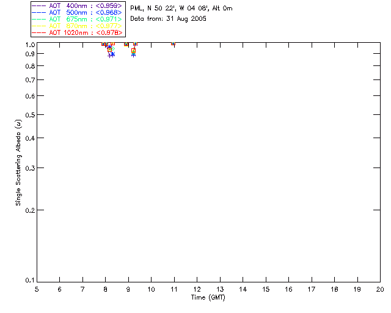Click the 0.3 y-axis tick label
391x313 pixels.
pos(30,168)
